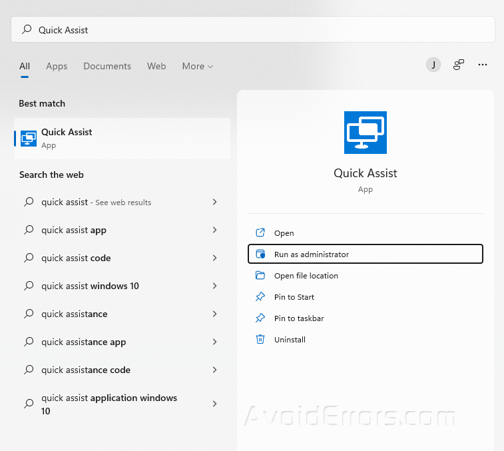Expand arrow for 'quick assist - See web results'

pyautogui.click(x=214, y=202)
